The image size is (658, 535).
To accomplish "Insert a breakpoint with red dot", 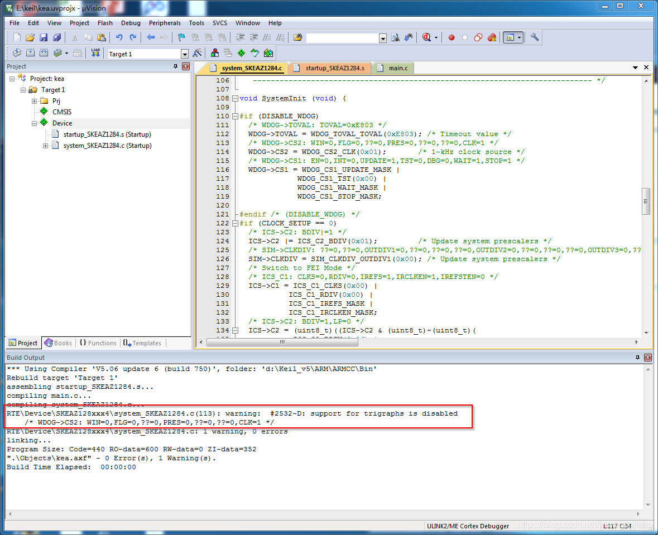I will click(x=452, y=37).
